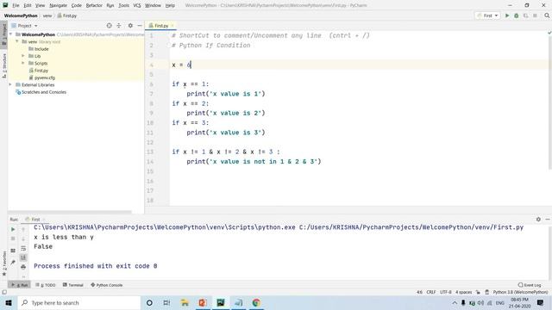This screenshot has height=310, width=552.
Task: Select pyvenv.cfg in the project tree
Action: pos(44,77)
